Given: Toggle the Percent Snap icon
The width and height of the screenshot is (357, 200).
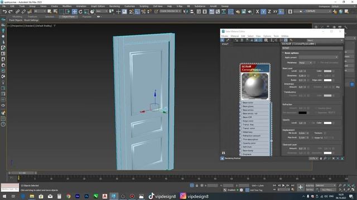Looking at the screenshot, I should click(143, 12).
